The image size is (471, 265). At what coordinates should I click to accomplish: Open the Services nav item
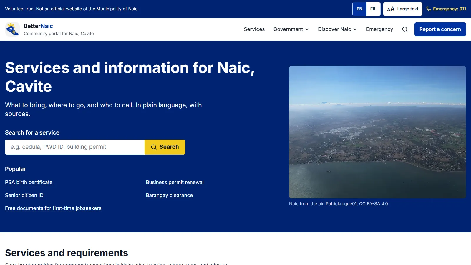pos(254,29)
